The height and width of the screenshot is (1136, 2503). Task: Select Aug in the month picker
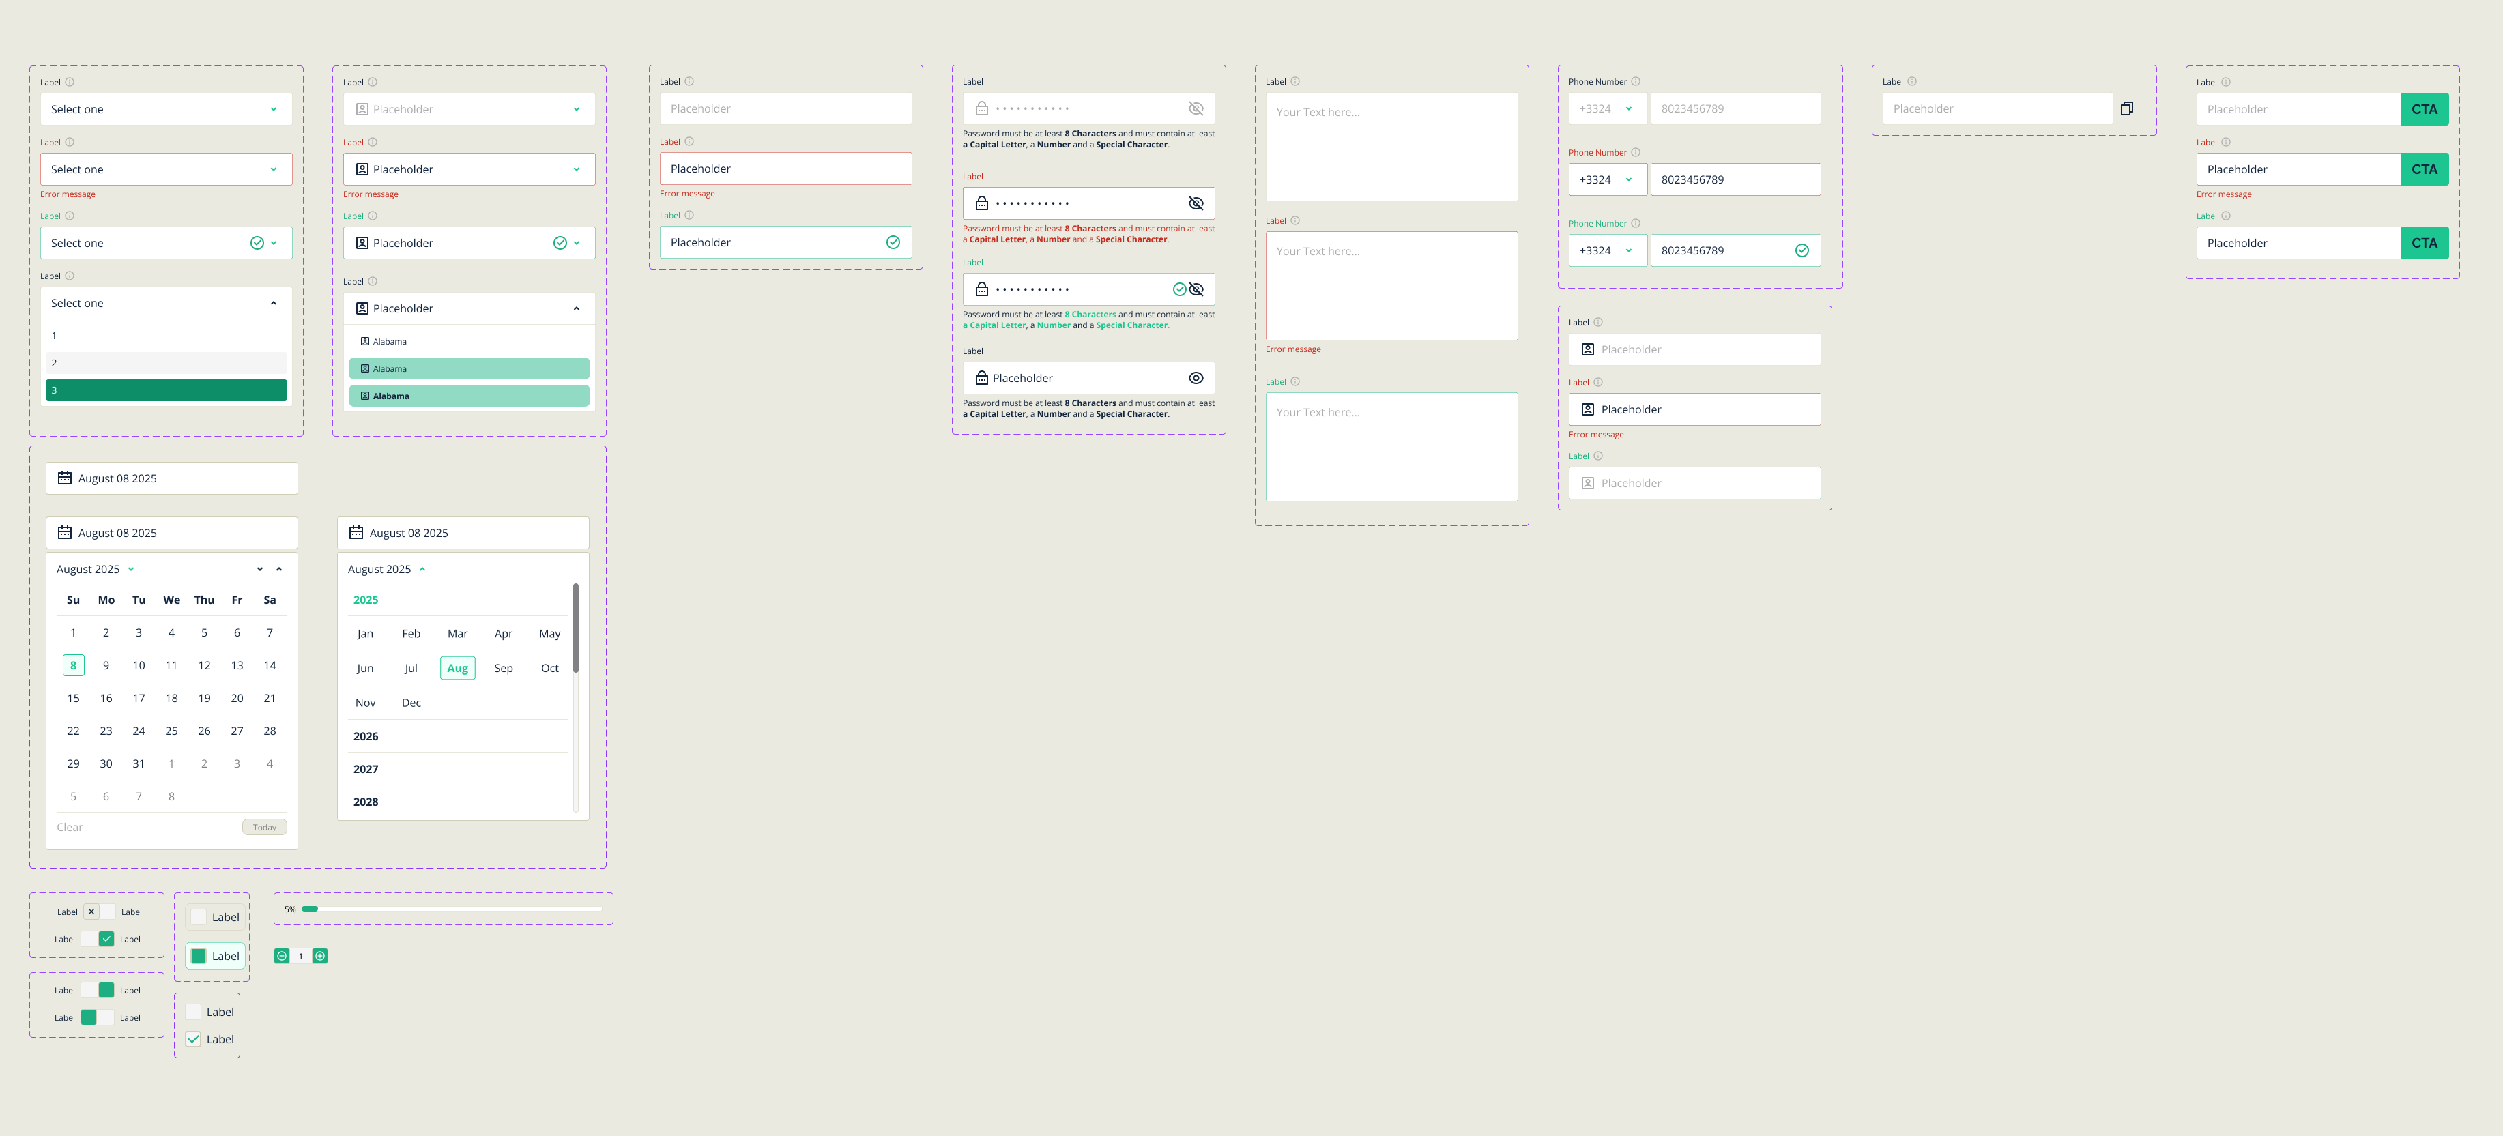coord(457,667)
